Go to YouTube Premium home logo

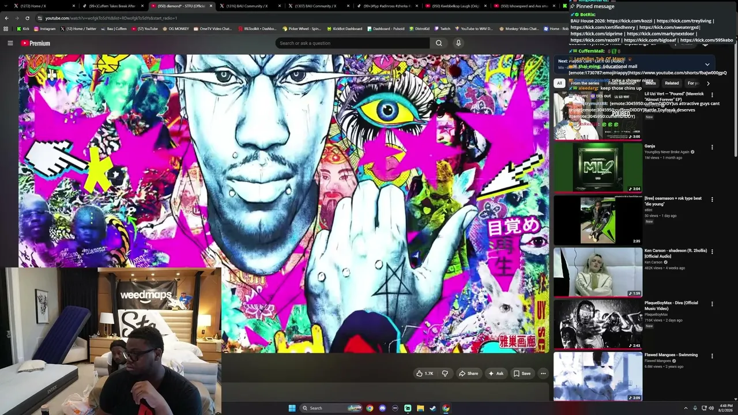(36, 43)
